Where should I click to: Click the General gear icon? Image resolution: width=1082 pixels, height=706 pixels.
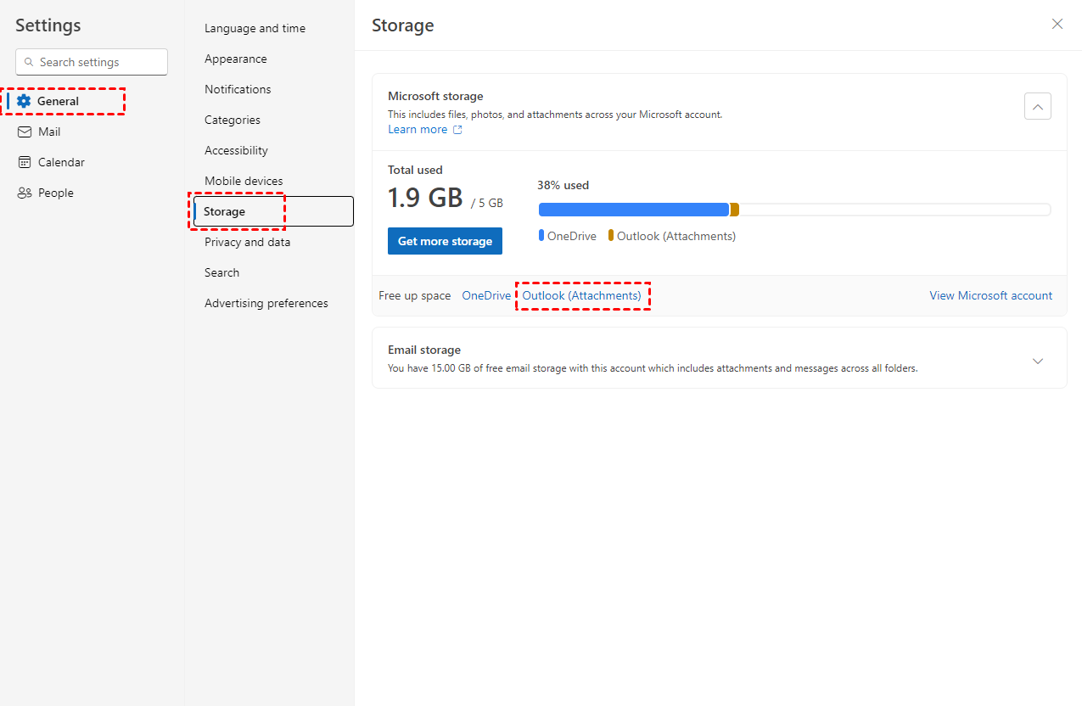pos(24,101)
